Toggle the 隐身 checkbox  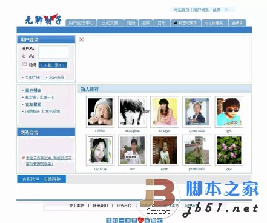click(25, 64)
